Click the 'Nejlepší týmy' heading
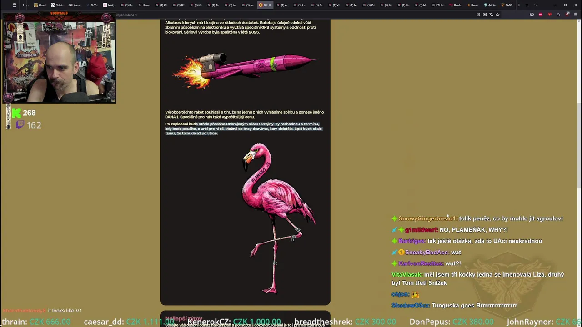The image size is (582, 327). 184,319
